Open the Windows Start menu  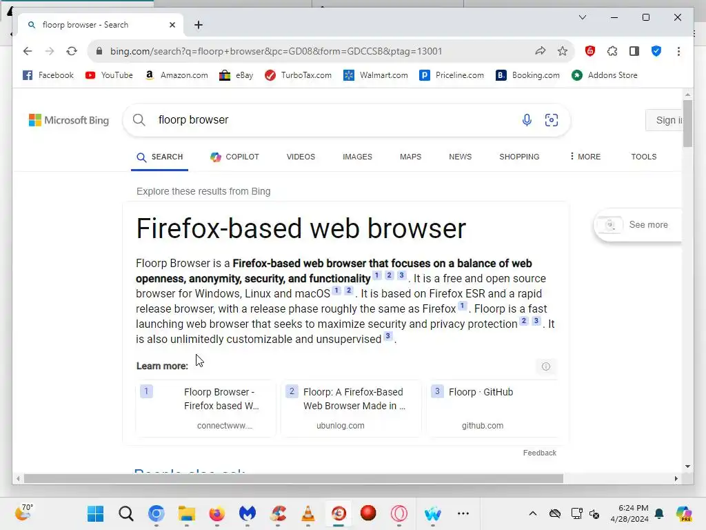tap(95, 513)
